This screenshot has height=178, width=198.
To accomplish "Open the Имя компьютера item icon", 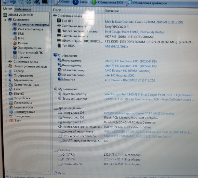I will tap(15, 29).
